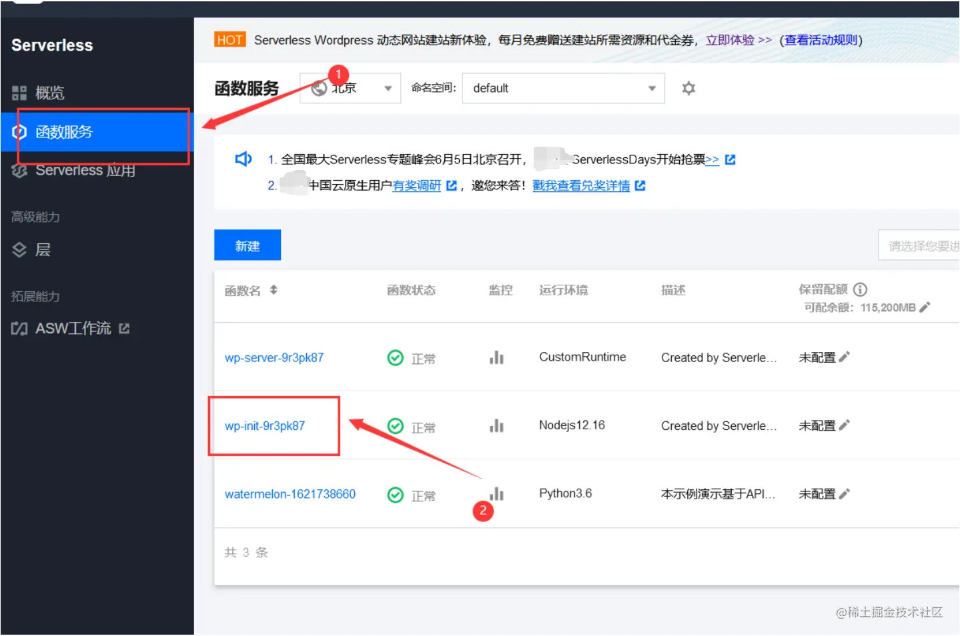This screenshot has height=636, width=960.
Task: Click external icon after 兑奖详情 link
Action: click(x=640, y=185)
